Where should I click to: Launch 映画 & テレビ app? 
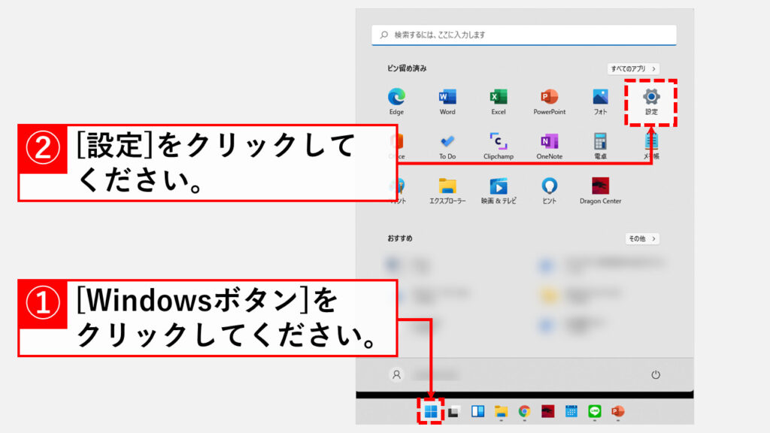tap(499, 191)
